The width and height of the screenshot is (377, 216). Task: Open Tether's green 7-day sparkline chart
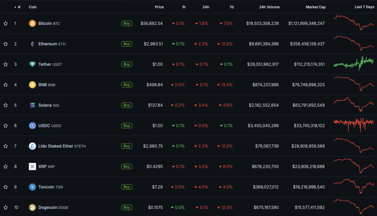tap(353, 63)
